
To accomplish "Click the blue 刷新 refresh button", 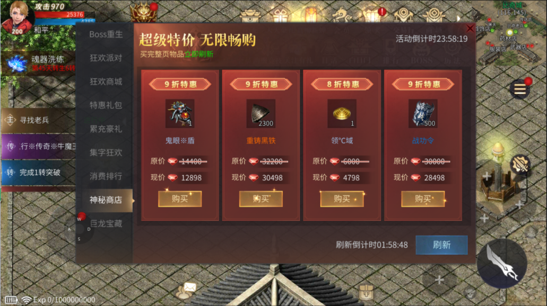I will point(441,245).
